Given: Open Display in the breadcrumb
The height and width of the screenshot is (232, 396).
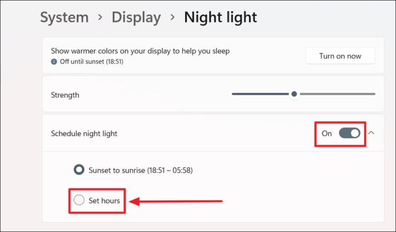Looking at the screenshot, I should [x=136, y=18].
